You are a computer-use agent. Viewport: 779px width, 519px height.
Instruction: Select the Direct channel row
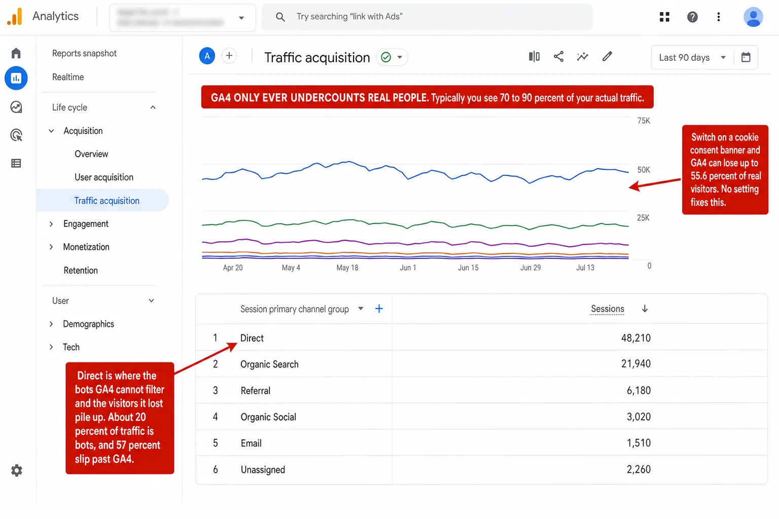481,338
